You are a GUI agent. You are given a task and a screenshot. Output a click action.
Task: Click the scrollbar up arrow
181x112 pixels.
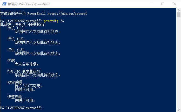[179, 10]
